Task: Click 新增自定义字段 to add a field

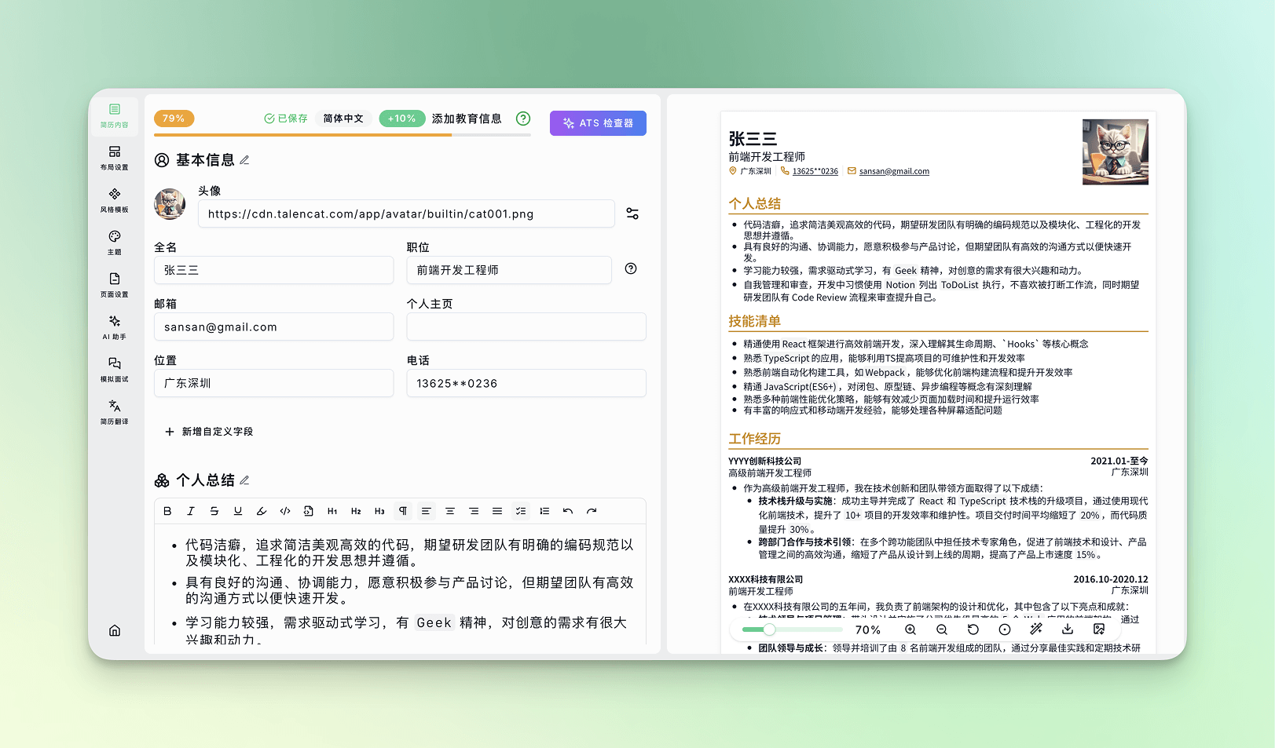Action: (x=209, y=432)
